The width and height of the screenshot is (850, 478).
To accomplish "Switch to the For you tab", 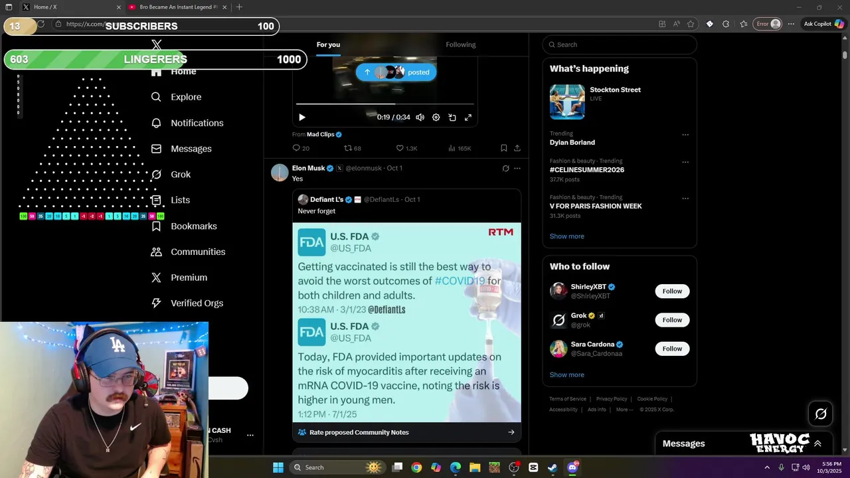I will [x=328, y=44].
